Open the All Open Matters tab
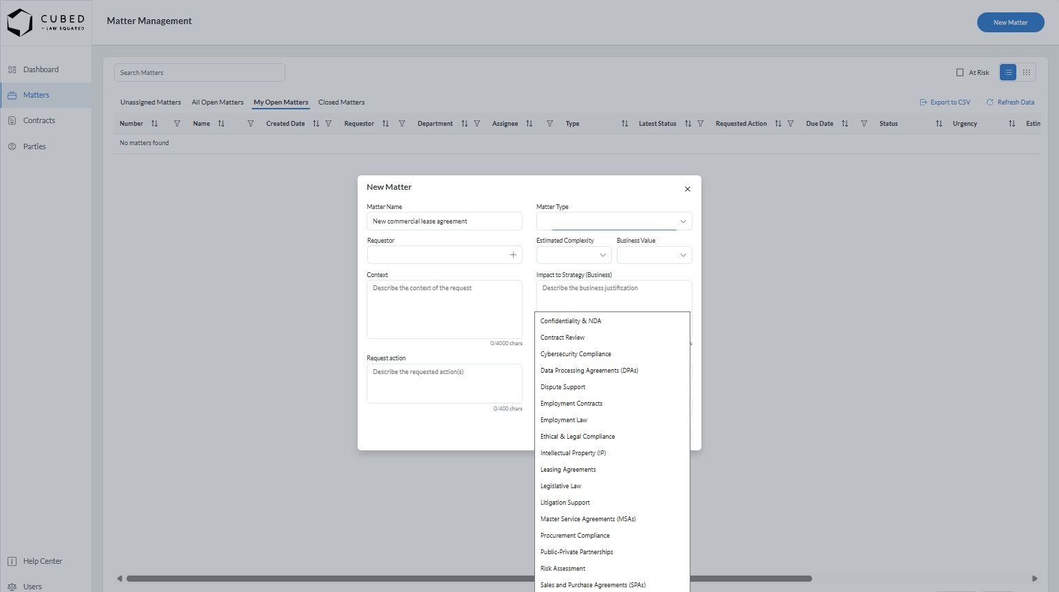The image size is (1059, 592). [217, 102]
